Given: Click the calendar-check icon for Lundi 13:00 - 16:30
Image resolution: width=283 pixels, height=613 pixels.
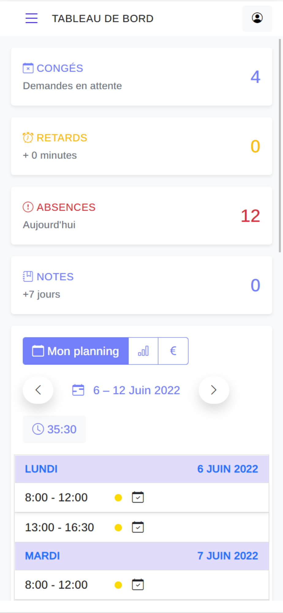Looking at the screenshot, I should [x=138, y=527].
